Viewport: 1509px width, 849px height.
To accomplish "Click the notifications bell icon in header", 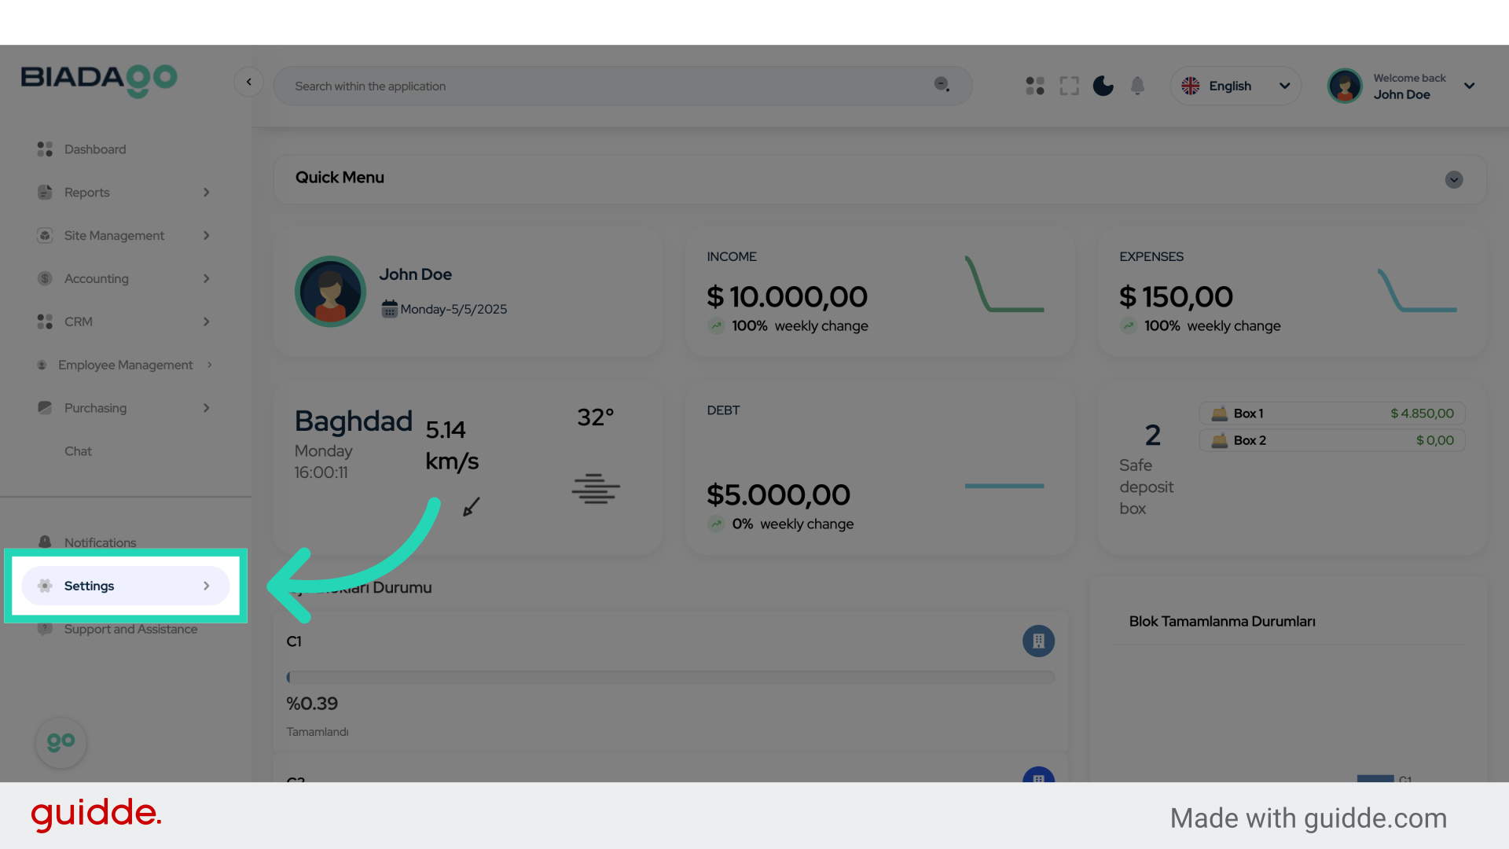I will coord(1137,86).
